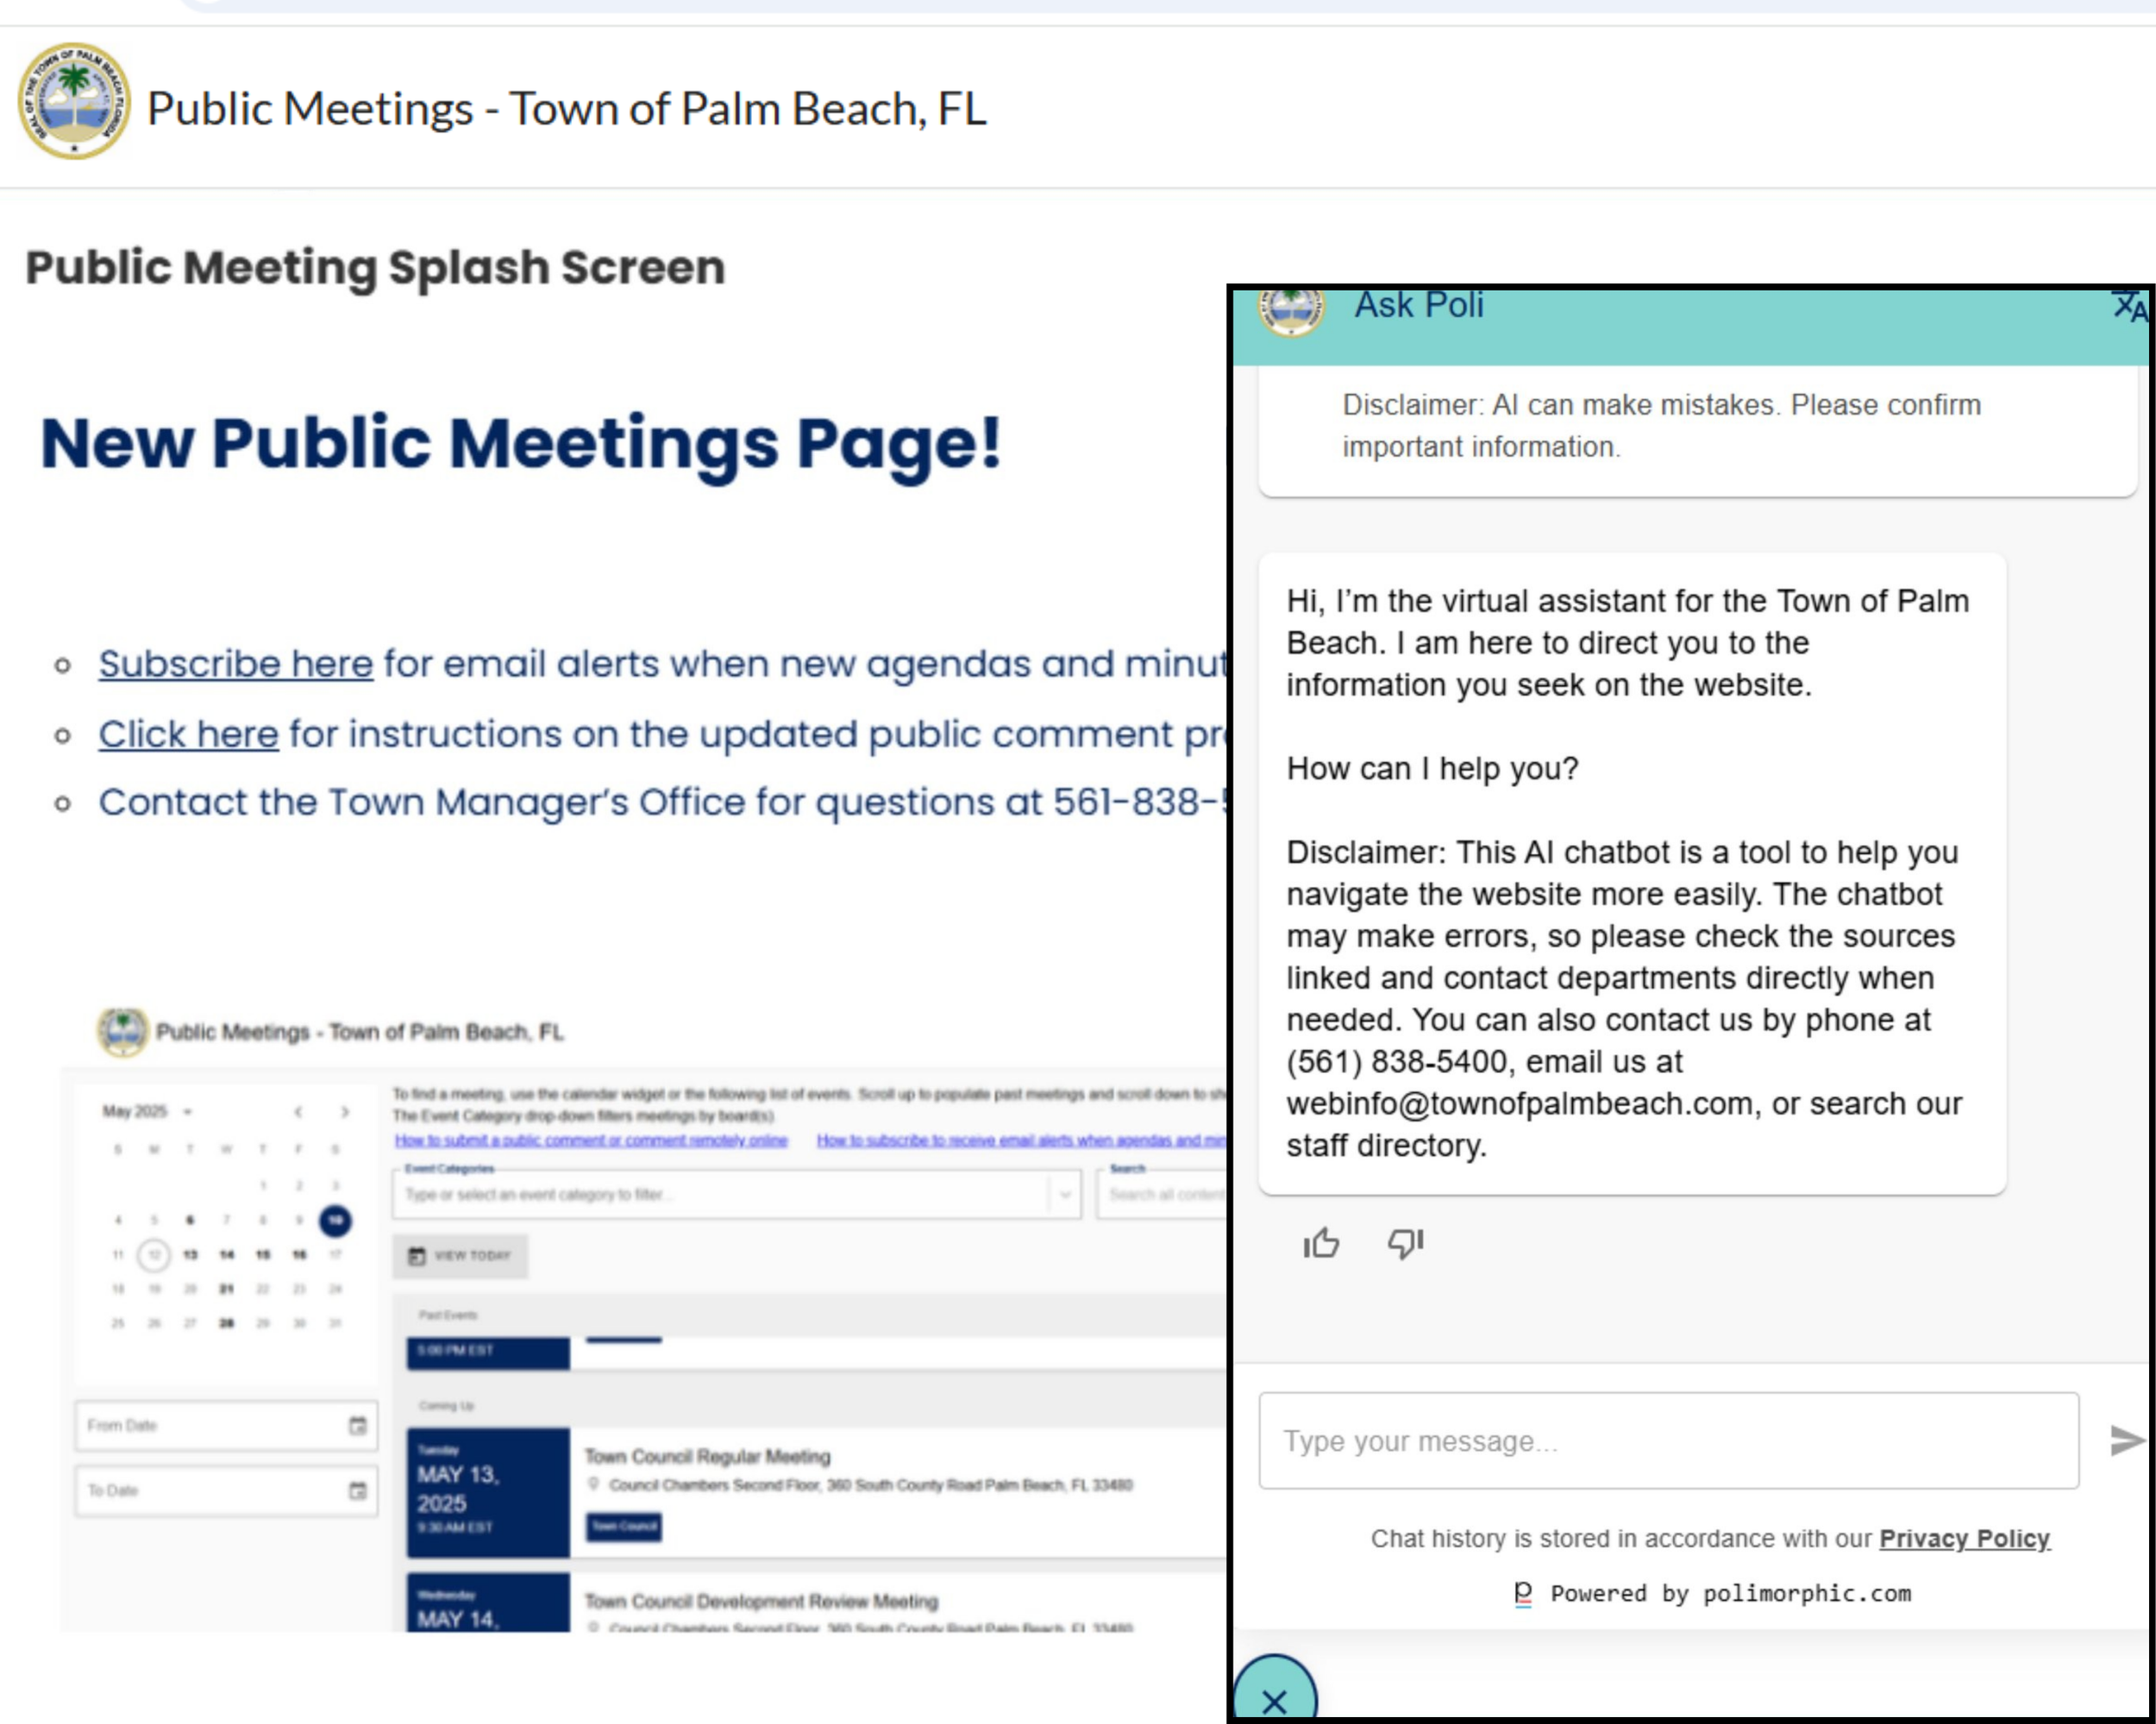The width and height of the screenshot is (2156, 1724).
Task: Send the chat message with arrow icon
Action: [2128, 1440]
